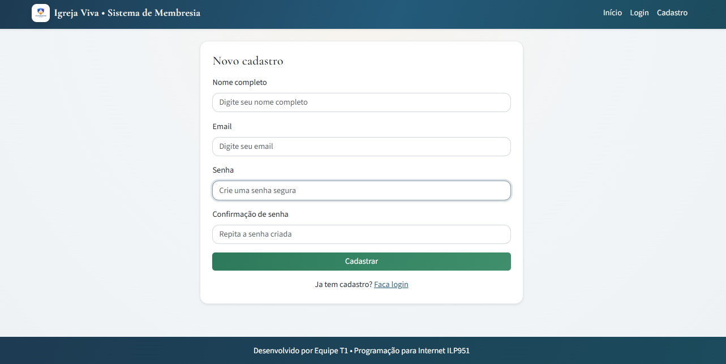Viewport: 726px width, 364px height.
Task: Click the 'Nome completo' label
Action: pos(239,83)
